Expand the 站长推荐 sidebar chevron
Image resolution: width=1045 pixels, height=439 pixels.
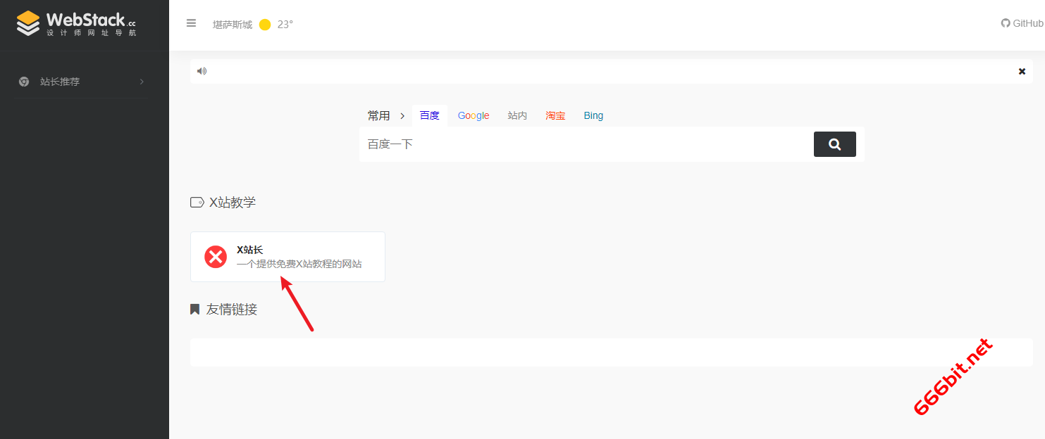[142, 82]
